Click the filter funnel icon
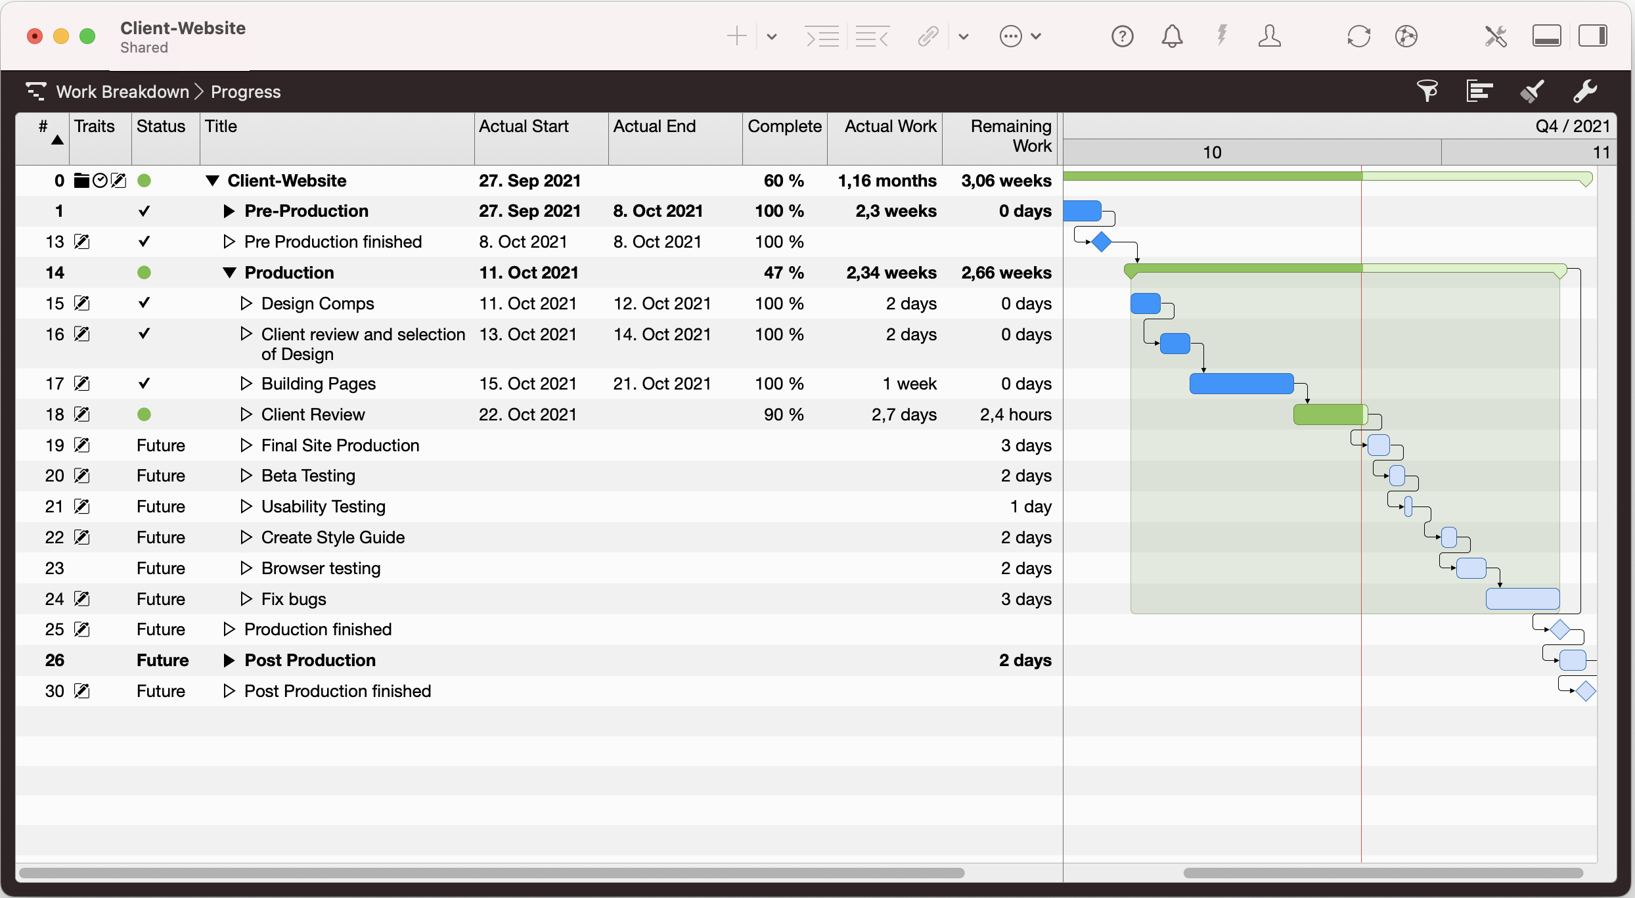The width and height of the screenshot is (1635, 898). (1427, 91)
